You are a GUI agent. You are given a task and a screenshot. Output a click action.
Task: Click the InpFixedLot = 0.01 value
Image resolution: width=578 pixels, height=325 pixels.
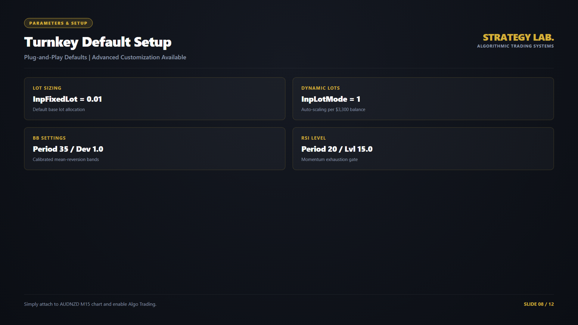click(67, 99)
